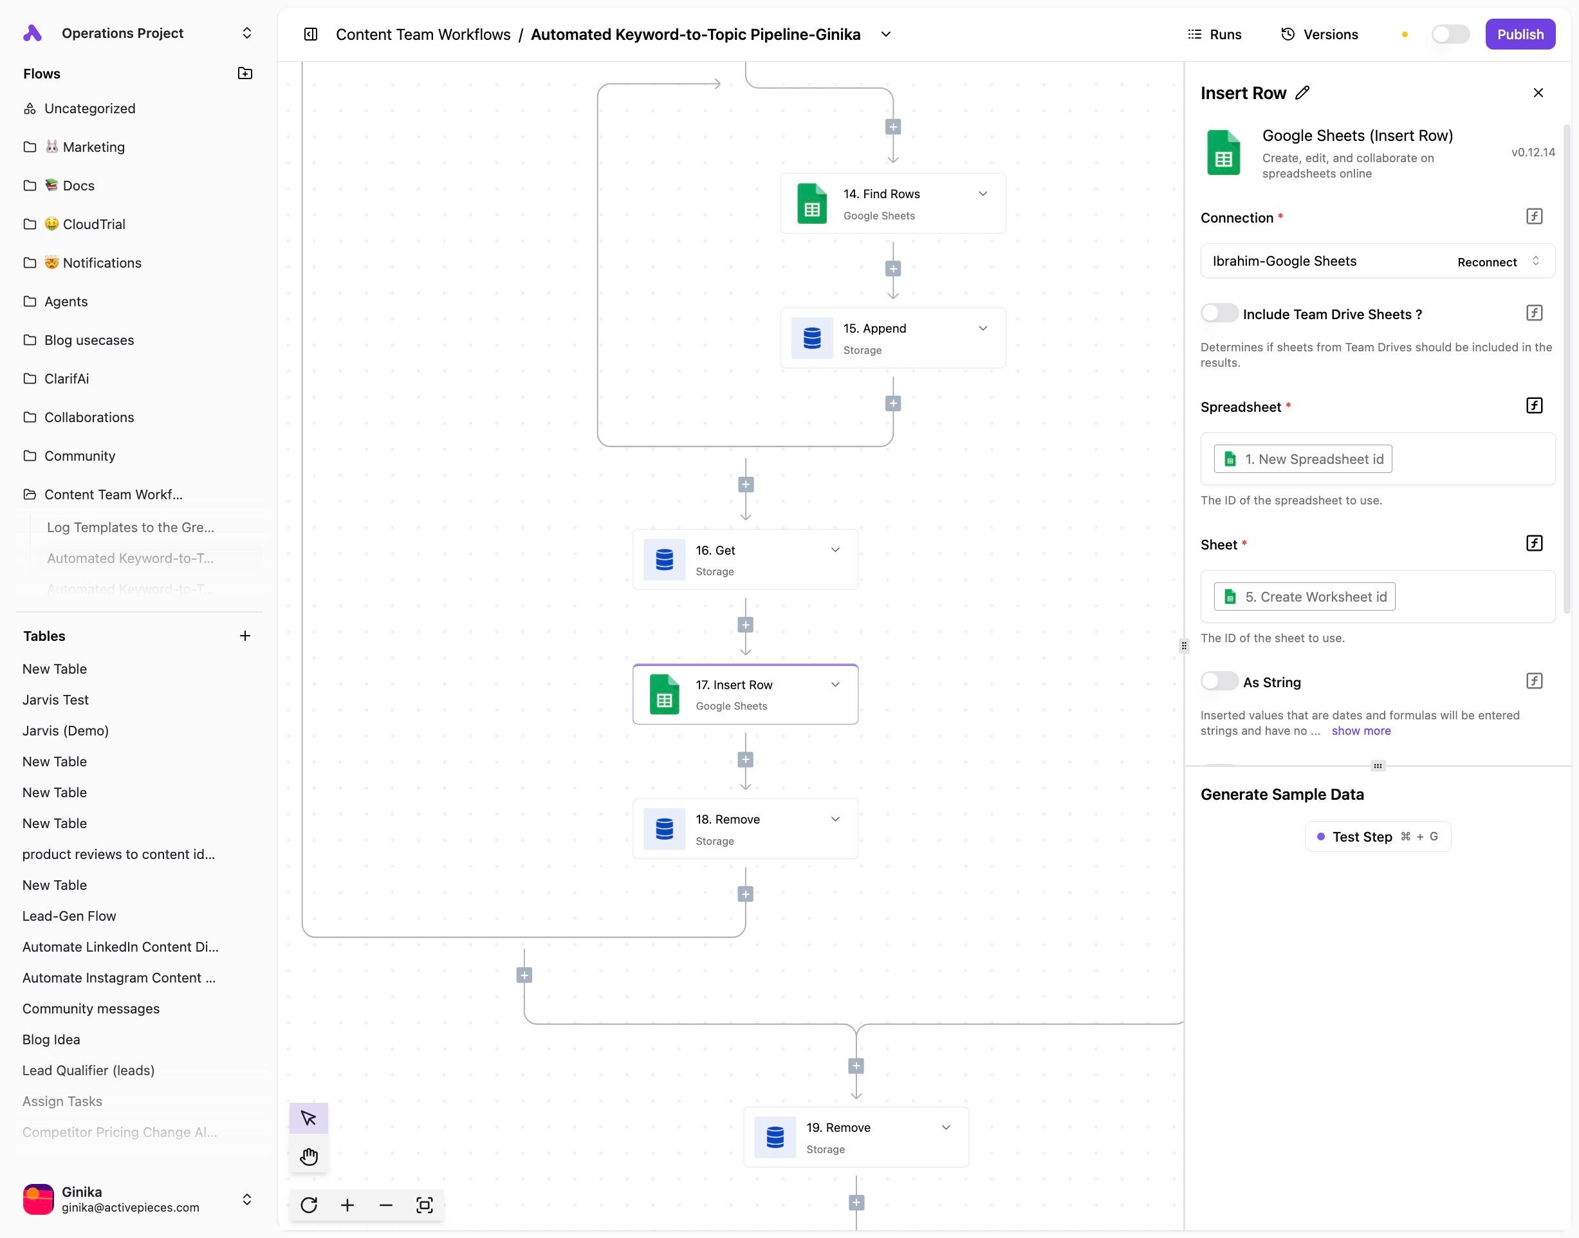Click the new folder icon next to Flows
Viewport: 1579px width, 1238px height.
[245, 73]
